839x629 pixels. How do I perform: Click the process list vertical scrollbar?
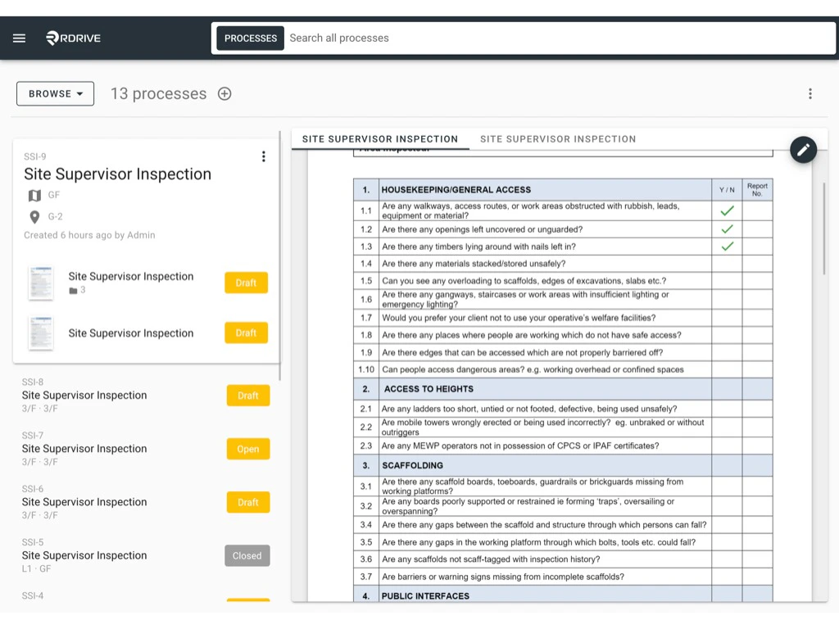(x=279, y=256)
